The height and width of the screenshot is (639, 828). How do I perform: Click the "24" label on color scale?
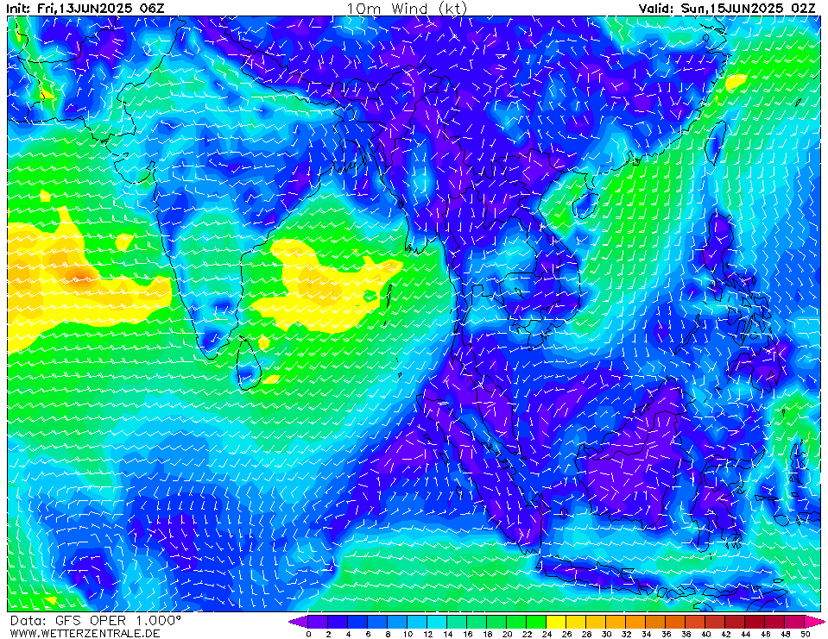tap(547, 634)
